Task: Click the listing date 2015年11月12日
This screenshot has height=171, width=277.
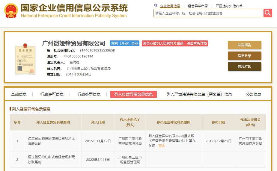Action: (98, 141)
